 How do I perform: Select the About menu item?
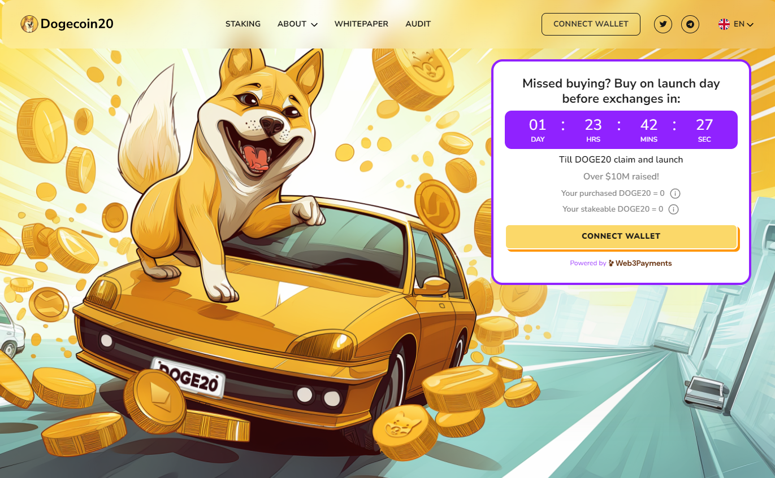[292, 24]
